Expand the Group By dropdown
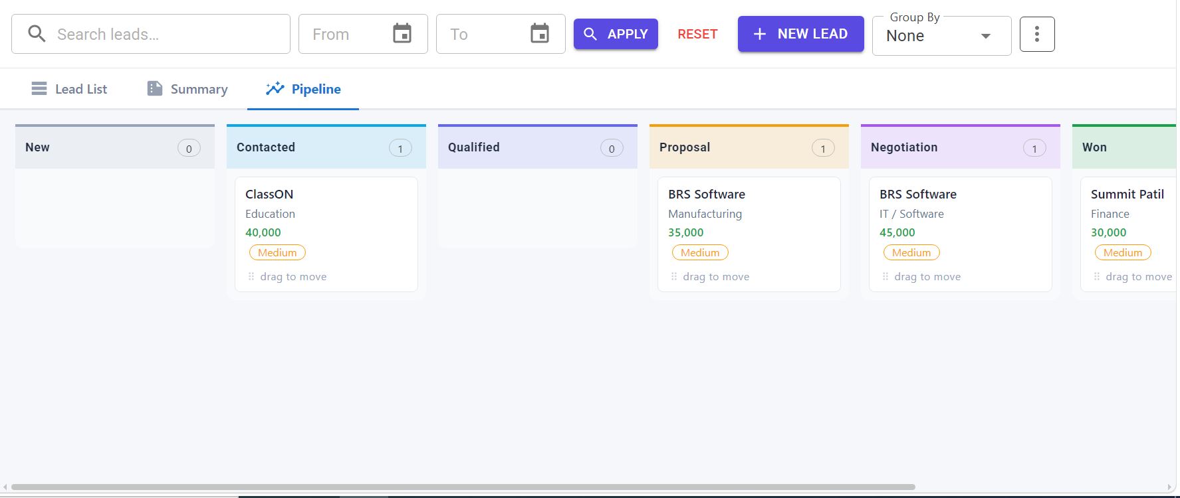Image resolution: width=1180 pixels, height=498 pixels. click(x=941, y=36)
